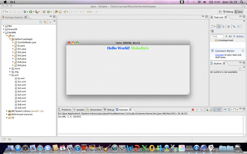Expand the icons package node
The height and width of the screenshot is (154, 247).
pyautogui.click(x=10, y=69)
